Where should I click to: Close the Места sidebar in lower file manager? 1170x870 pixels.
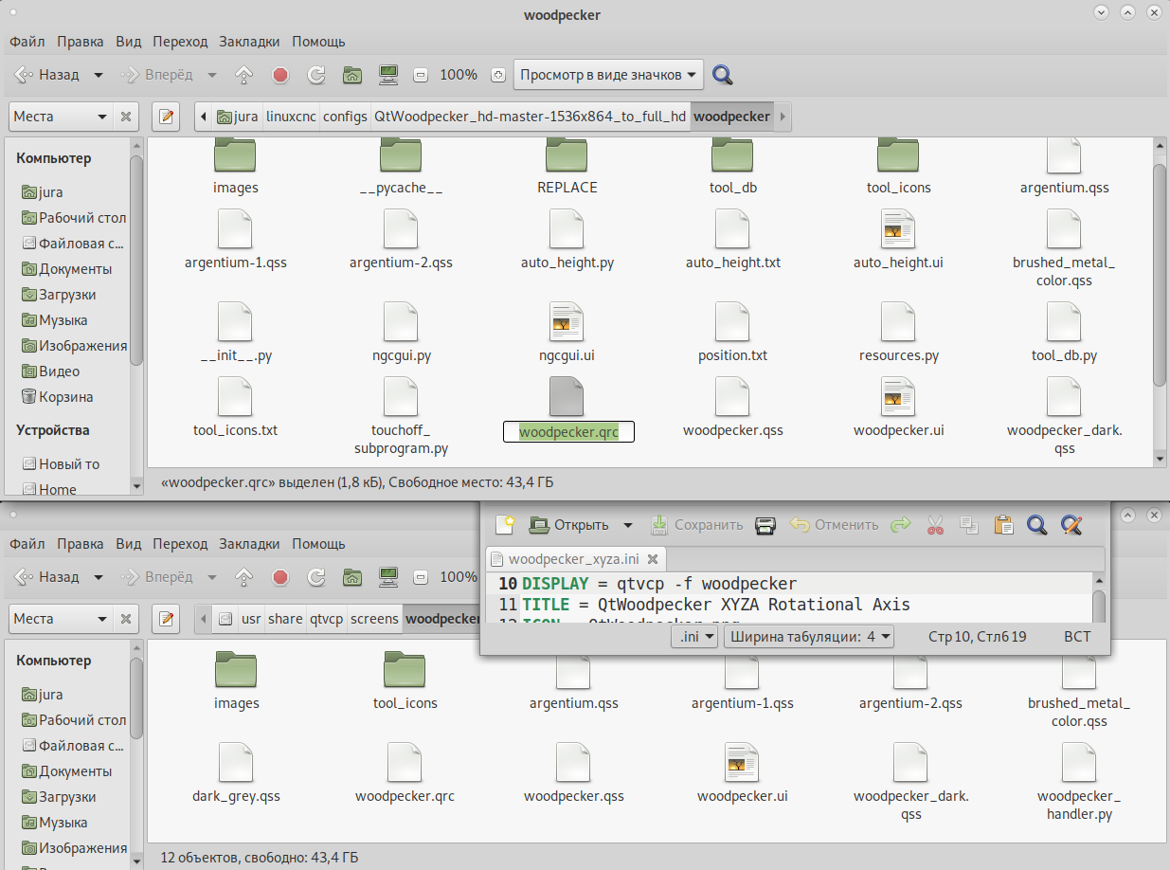tap(125, 619)
